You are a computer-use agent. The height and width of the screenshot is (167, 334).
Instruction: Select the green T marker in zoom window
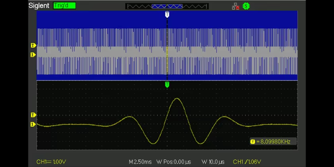click(x=167, y=84)
